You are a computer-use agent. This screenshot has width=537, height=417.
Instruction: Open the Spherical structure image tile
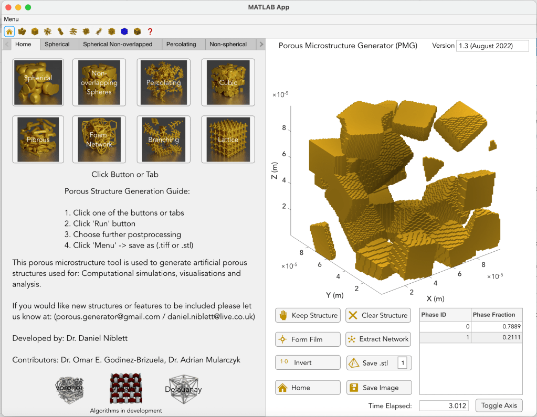(x=38, y=81)
